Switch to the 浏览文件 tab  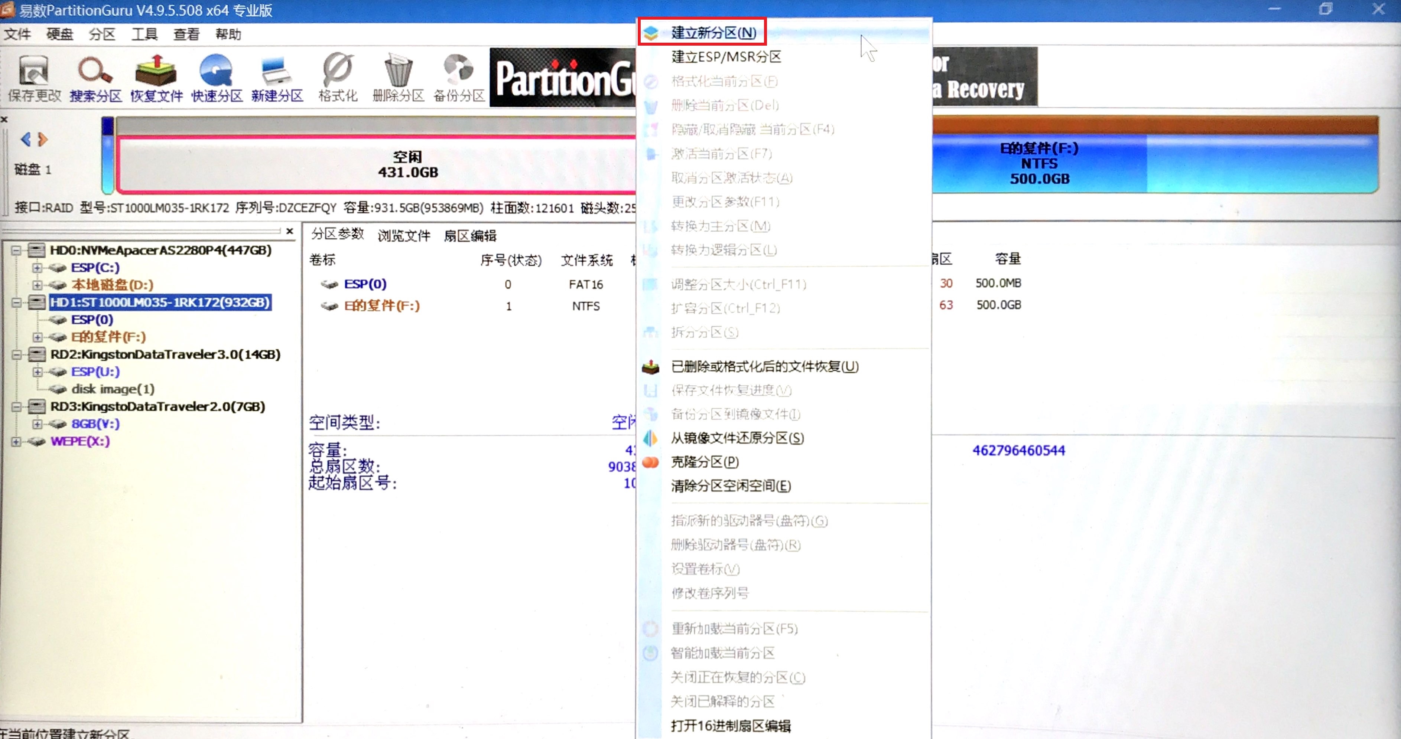403,235
